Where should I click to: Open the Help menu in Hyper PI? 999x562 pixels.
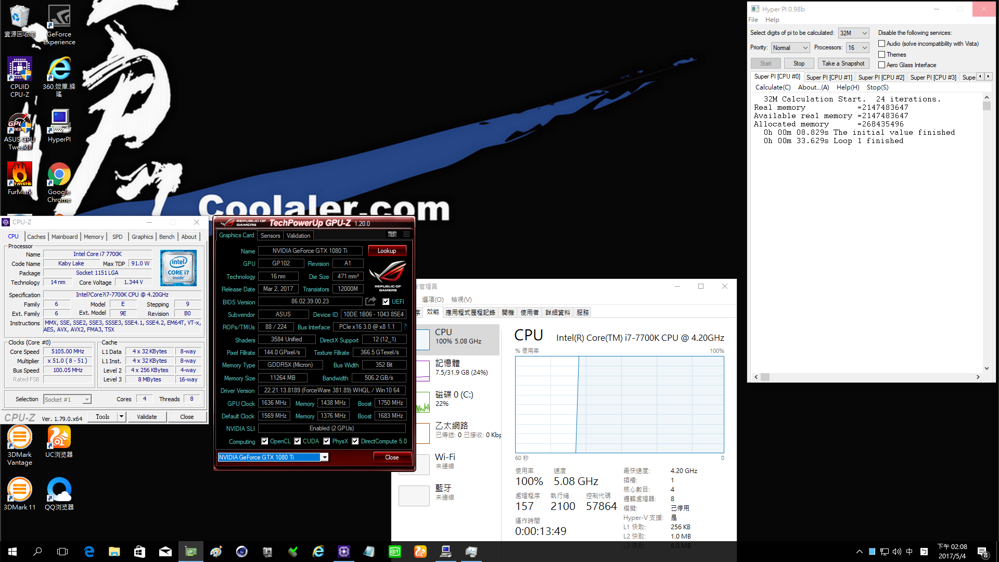click(772, 20)
